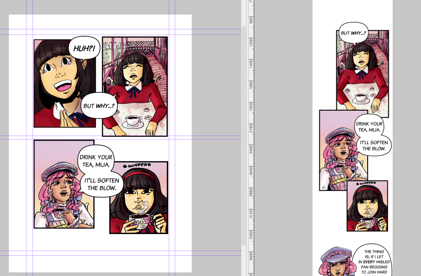Click "IT'LL SOFTEN THE BLOW." bubble on left page
Screen dimensions: 421x276
coord(102,184)
